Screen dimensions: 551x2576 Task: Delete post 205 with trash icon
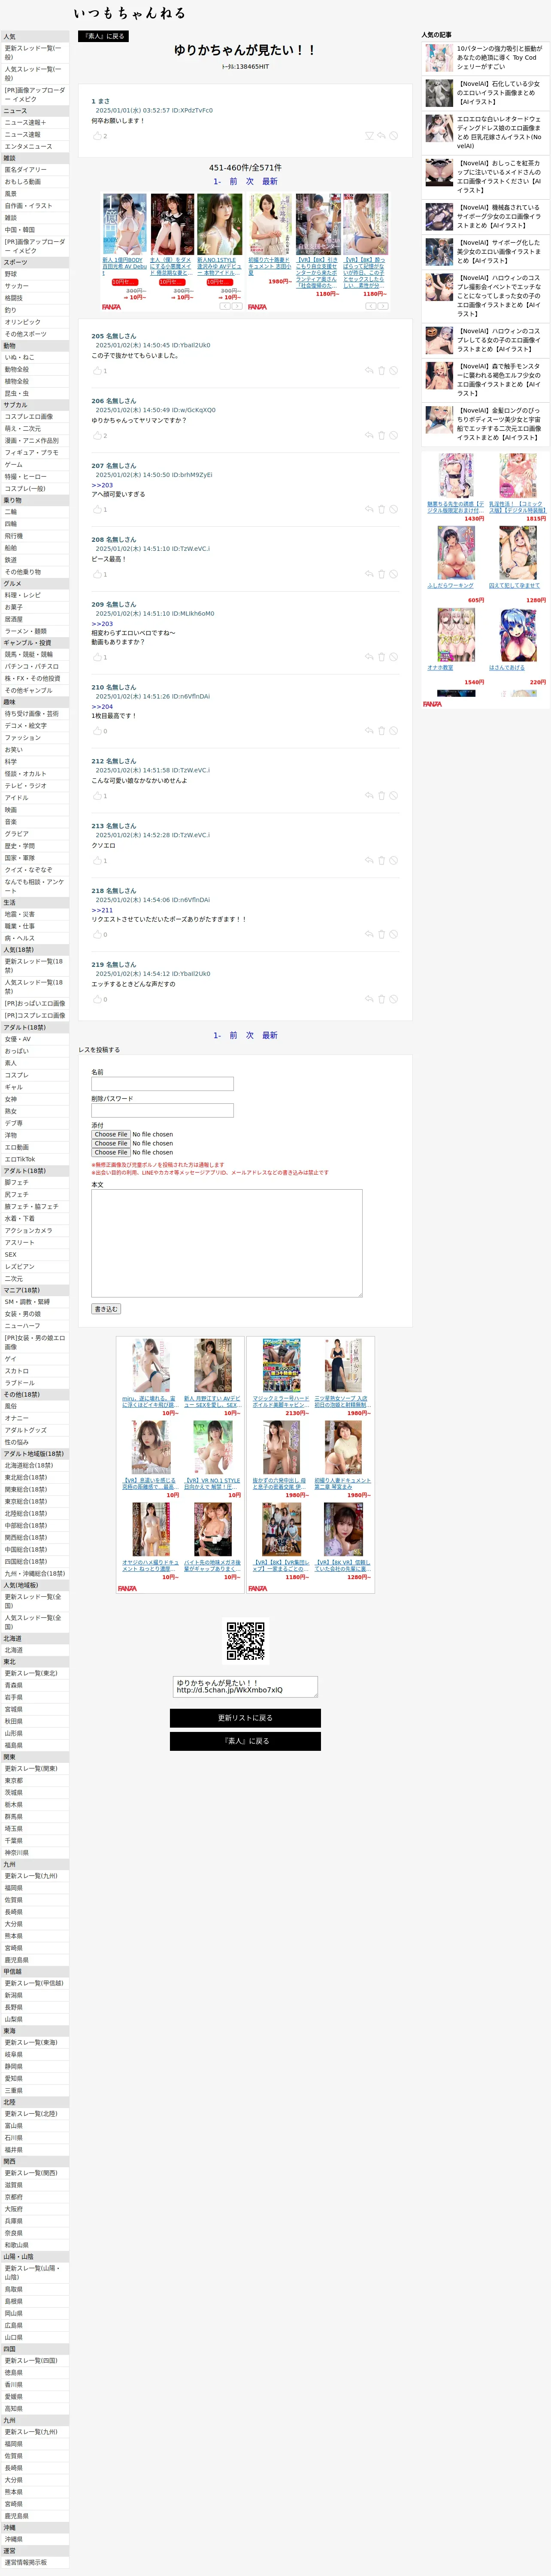(381, 371)
